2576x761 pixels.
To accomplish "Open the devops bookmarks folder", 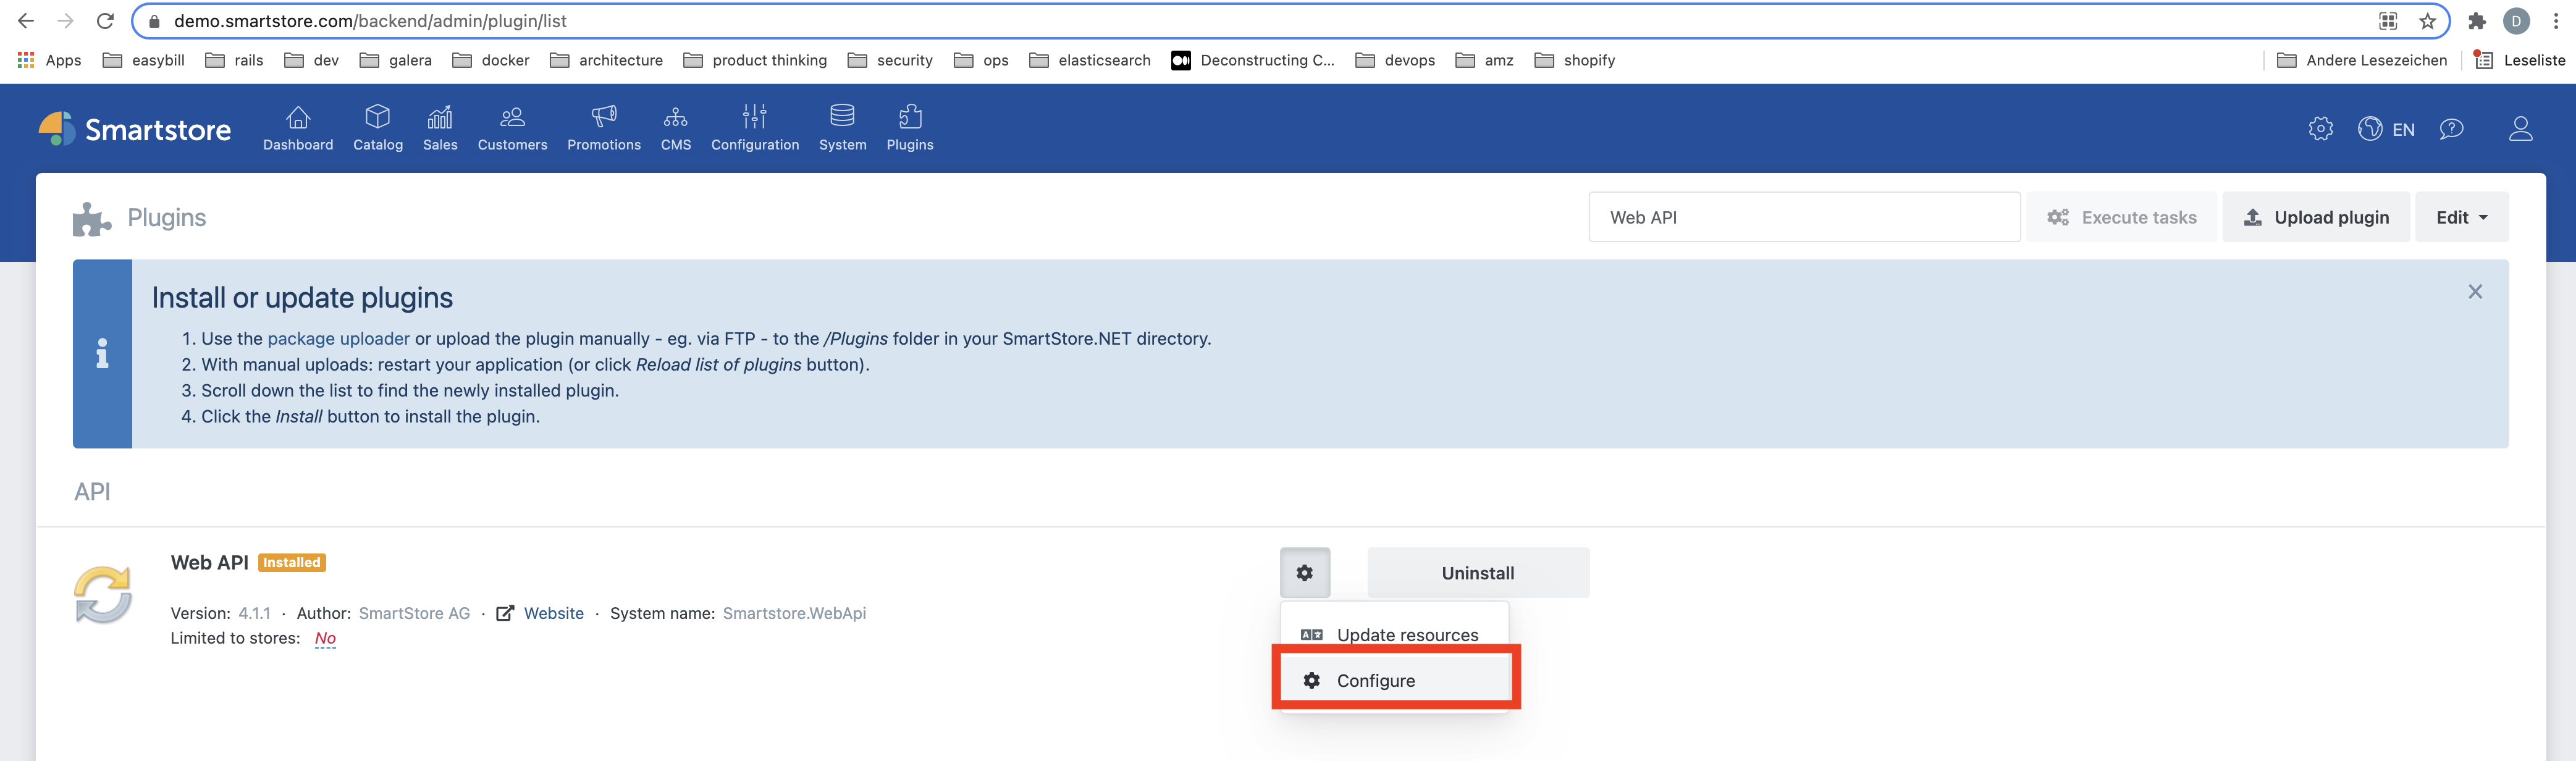I will coord(1395,60).
